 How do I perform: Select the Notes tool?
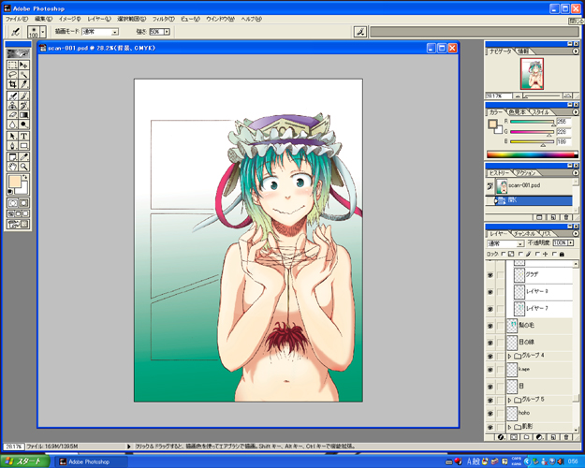tap(13, 157)
